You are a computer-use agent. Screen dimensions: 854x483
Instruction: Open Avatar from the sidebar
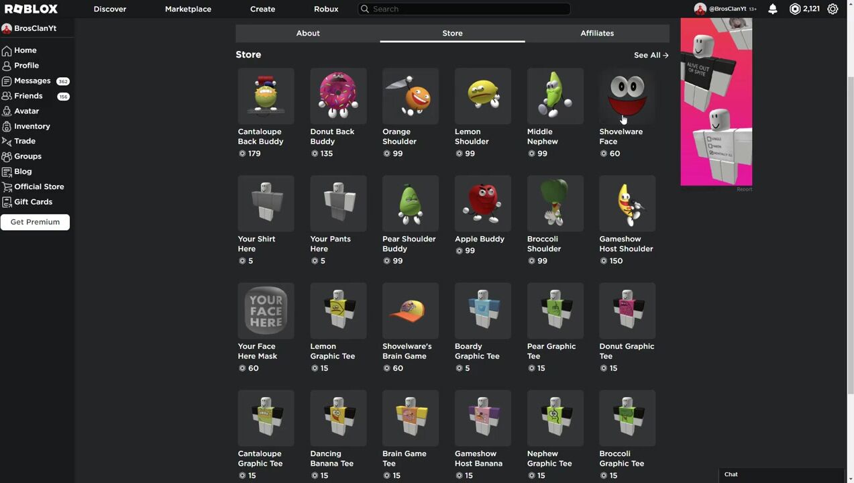click(26, 111)
